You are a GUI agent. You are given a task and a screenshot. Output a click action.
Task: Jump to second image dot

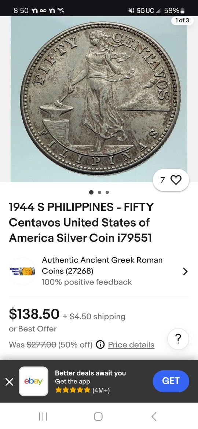[x=99, y=192]
